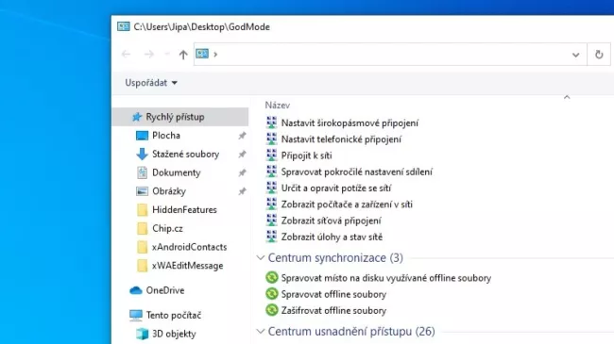Click the control panel icon in address bar
Screen dimensions: 614x344
pos(202,54)
